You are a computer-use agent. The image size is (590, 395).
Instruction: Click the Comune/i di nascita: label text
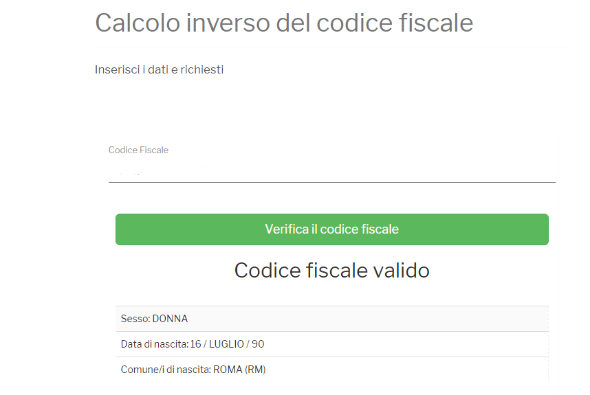[x=166, y=370]
